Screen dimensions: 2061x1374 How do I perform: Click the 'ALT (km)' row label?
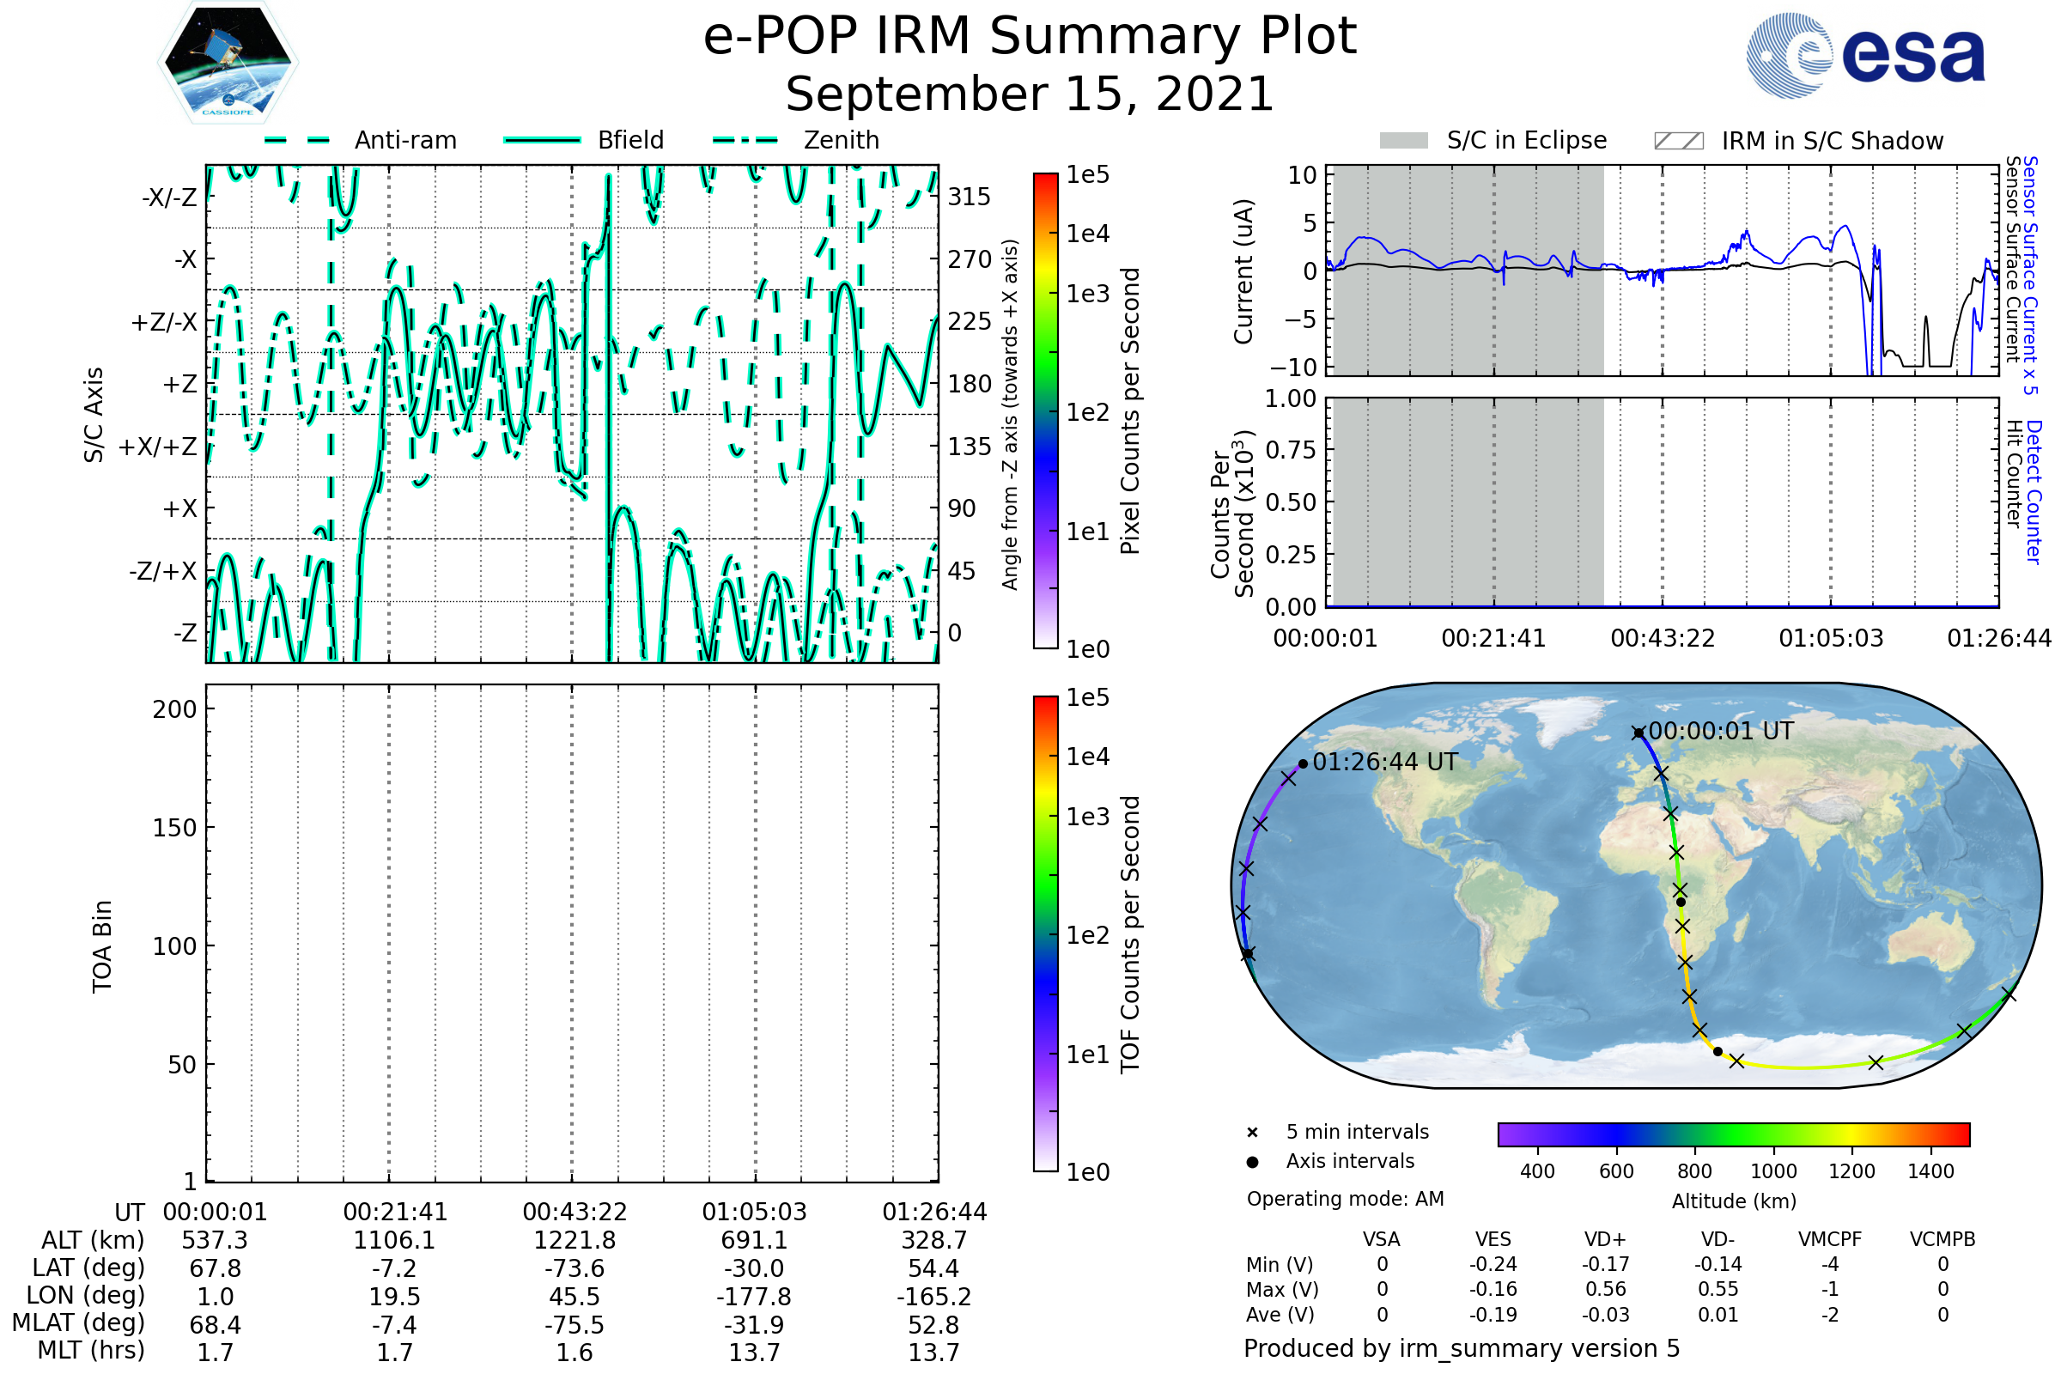click(93, 1241)
